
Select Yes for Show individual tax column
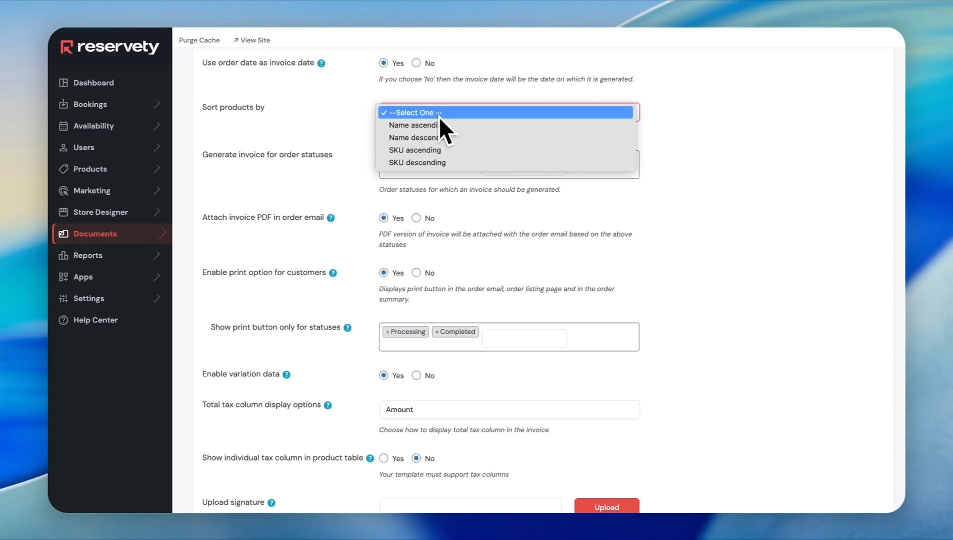click(x=383, y=458)
